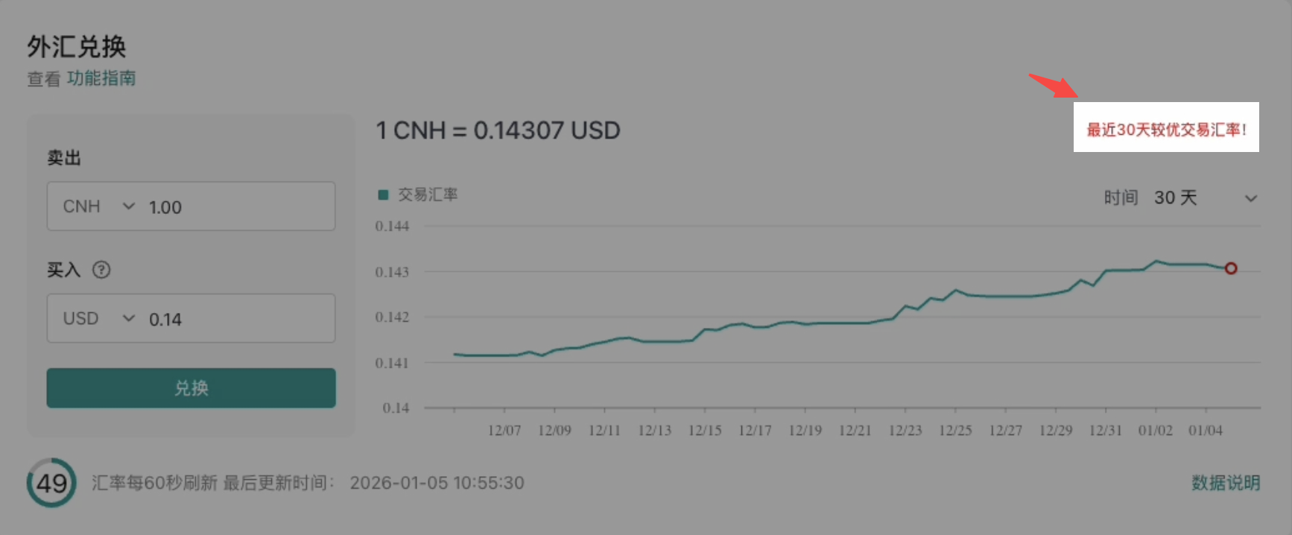Screen dimensions: 1292x535
Task: Click the 49-second refresh countdown circle
Action: pos(51,483)
